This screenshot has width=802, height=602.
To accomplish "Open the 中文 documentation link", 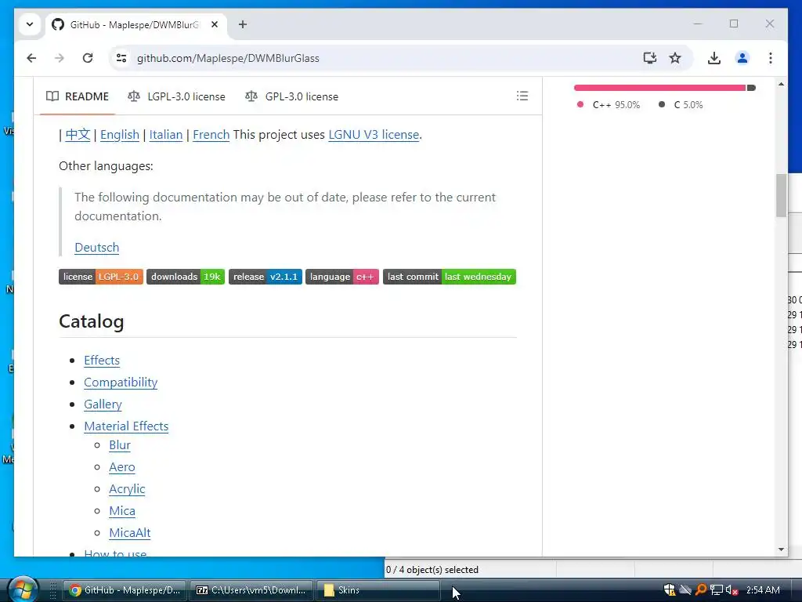I will coord(78,135).
